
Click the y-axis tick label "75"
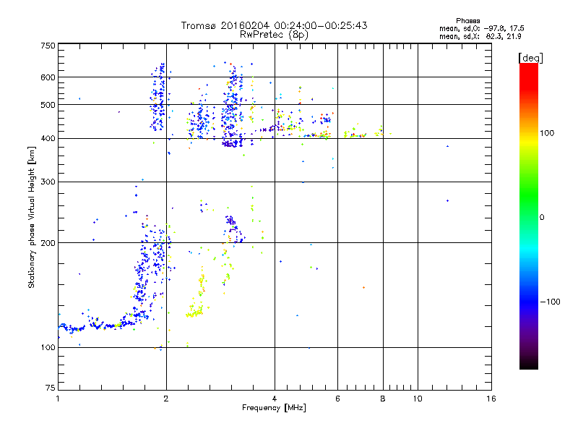[51, 388]
